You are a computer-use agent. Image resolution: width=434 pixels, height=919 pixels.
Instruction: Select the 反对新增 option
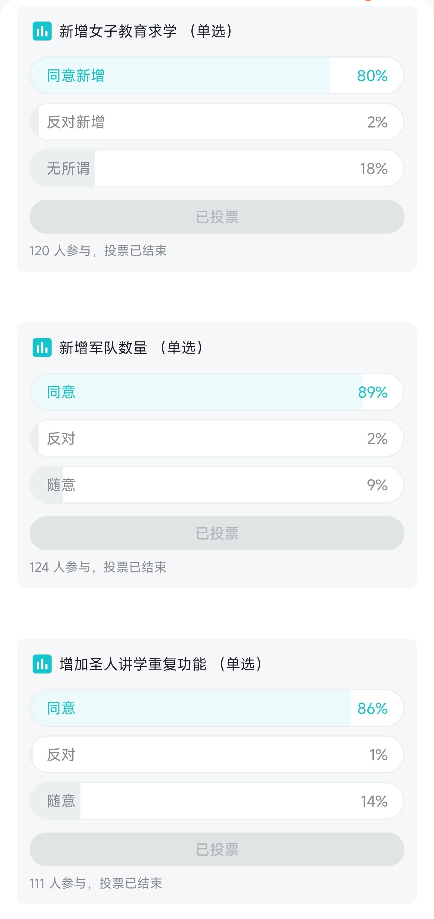pos(217,122)
